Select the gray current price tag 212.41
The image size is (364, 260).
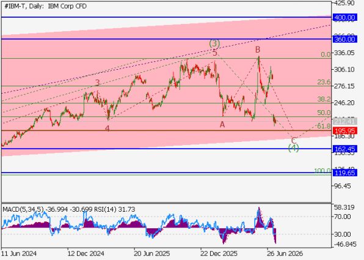tap(344, 121)
